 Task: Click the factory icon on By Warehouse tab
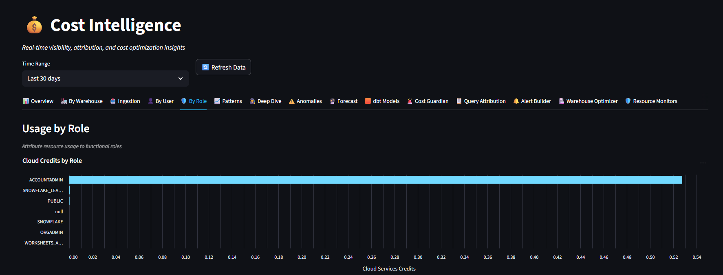(64, 101)
